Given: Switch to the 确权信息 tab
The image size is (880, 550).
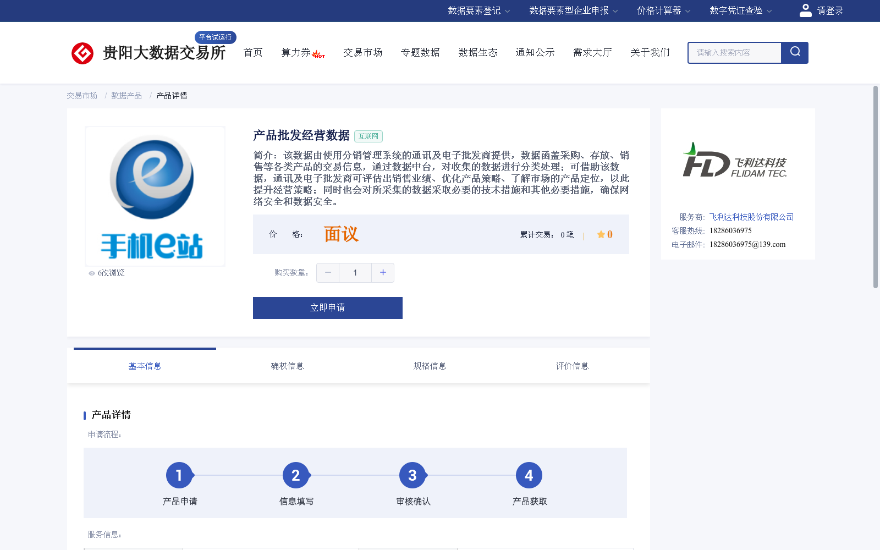Looking at the screenshot, I should pos(287,366).
